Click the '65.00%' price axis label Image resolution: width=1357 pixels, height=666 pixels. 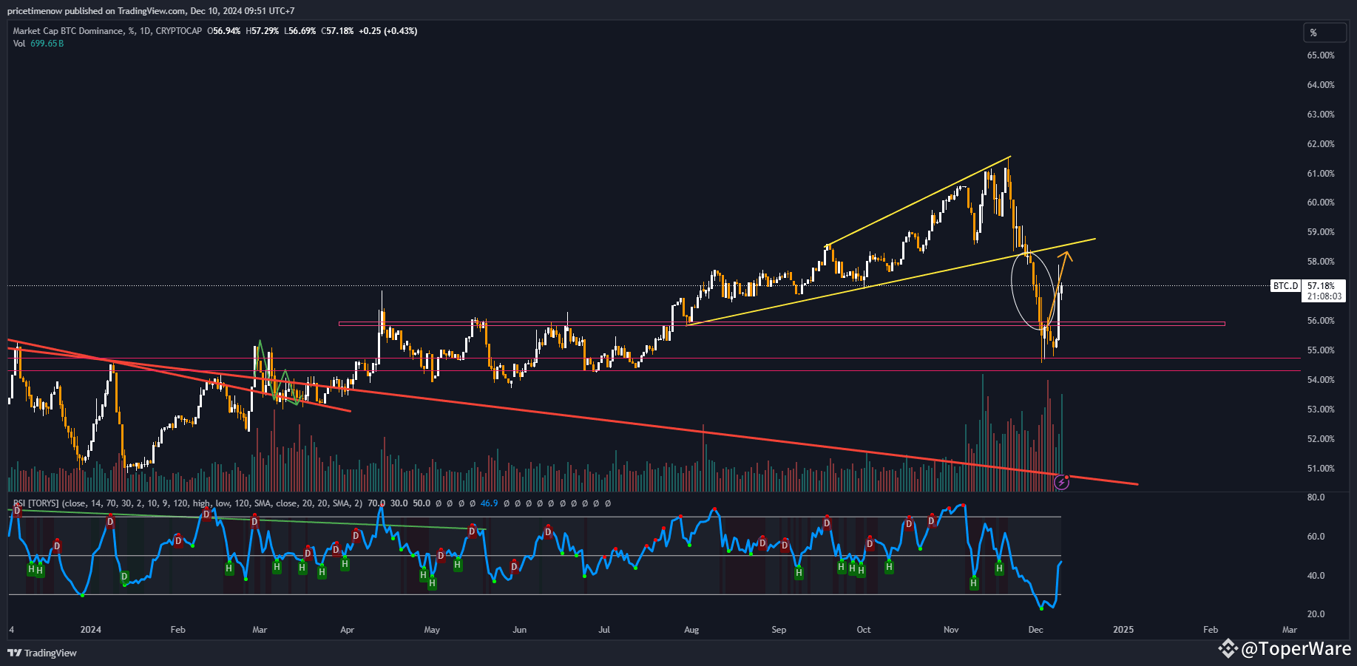1321,55
